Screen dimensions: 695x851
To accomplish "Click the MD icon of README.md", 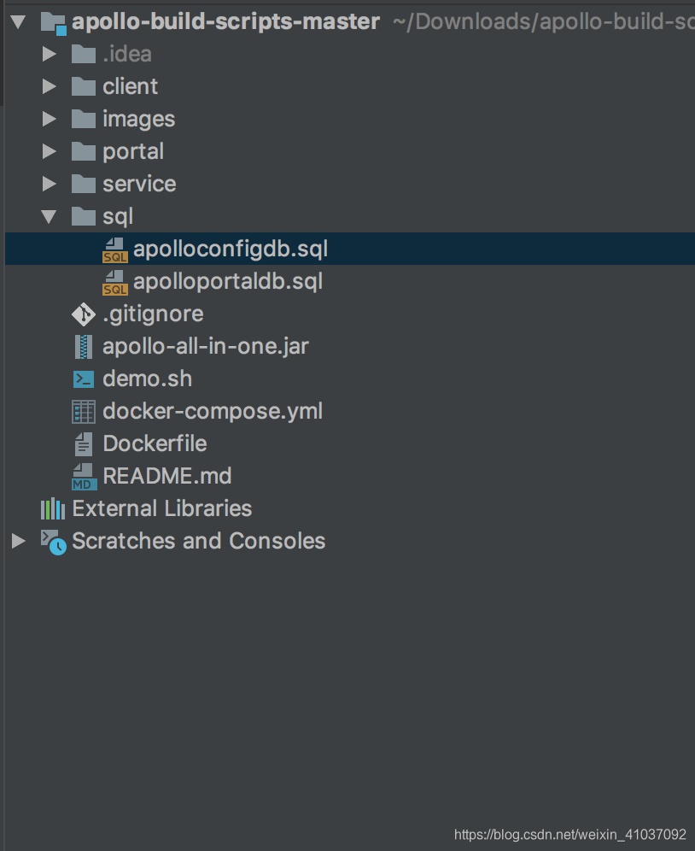I will click(84, 477).
